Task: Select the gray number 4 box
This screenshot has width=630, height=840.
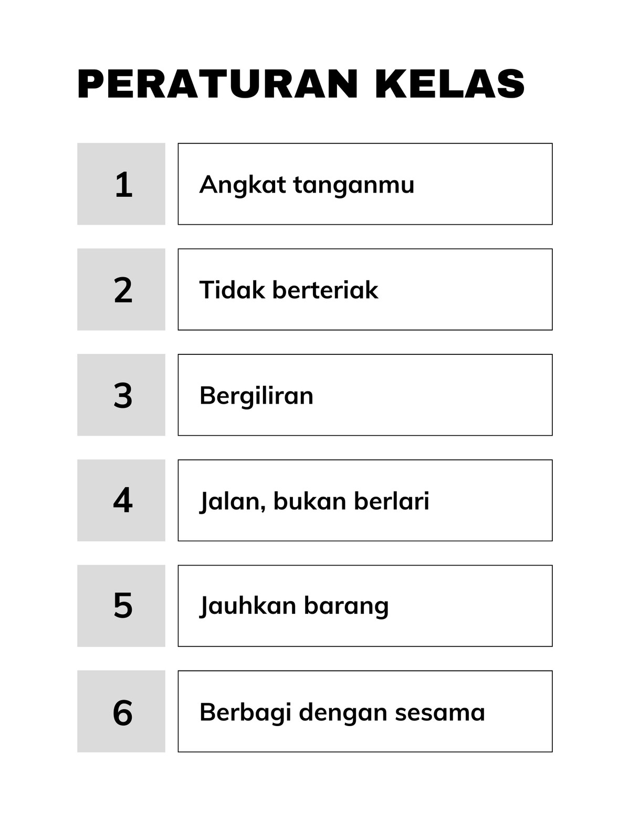Action: 121,500
